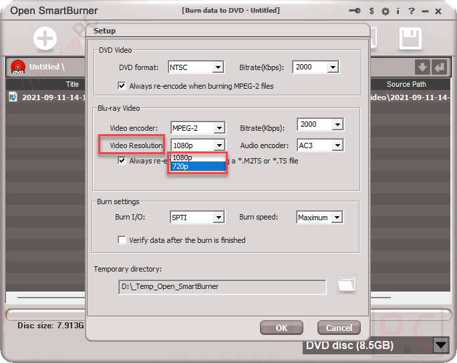This screenshot has height=363, width=457.
Task: Open DVD disc (8.5GB) type dropdown
Action: tap(440, 345)
